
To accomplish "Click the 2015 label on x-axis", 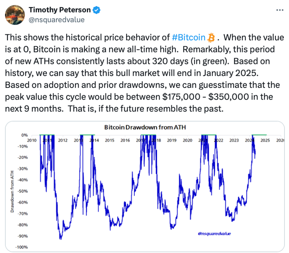I will point(110,140).
